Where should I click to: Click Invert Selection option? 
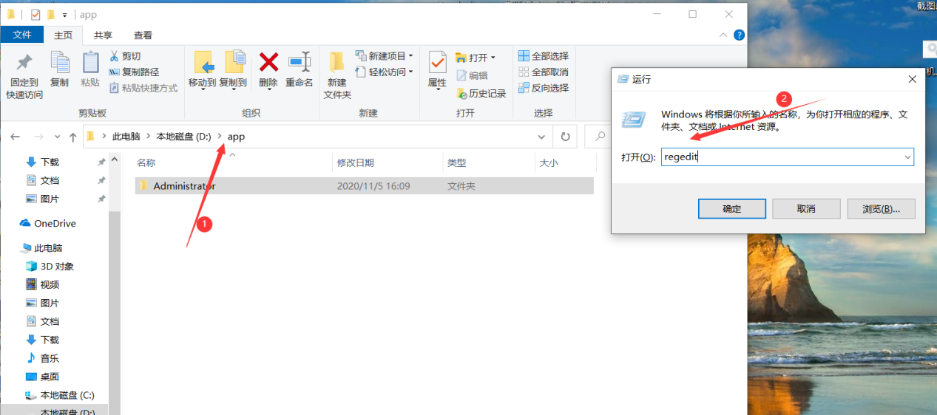coord(544,88)
